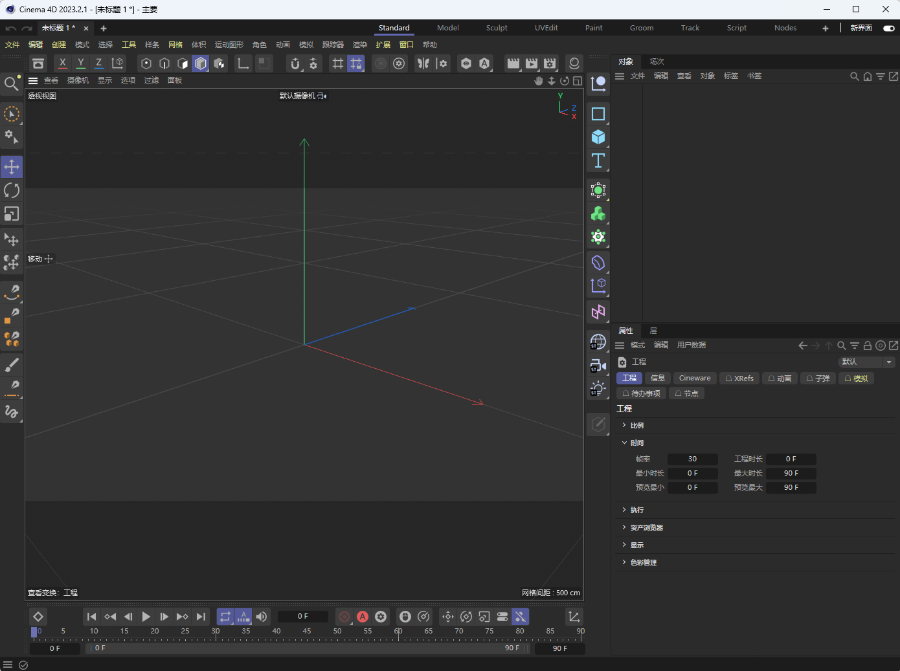The width and height of the screenshot is (900, 671).
Task: Select the Move tool in the left toolbar
Action: point(12,166)
